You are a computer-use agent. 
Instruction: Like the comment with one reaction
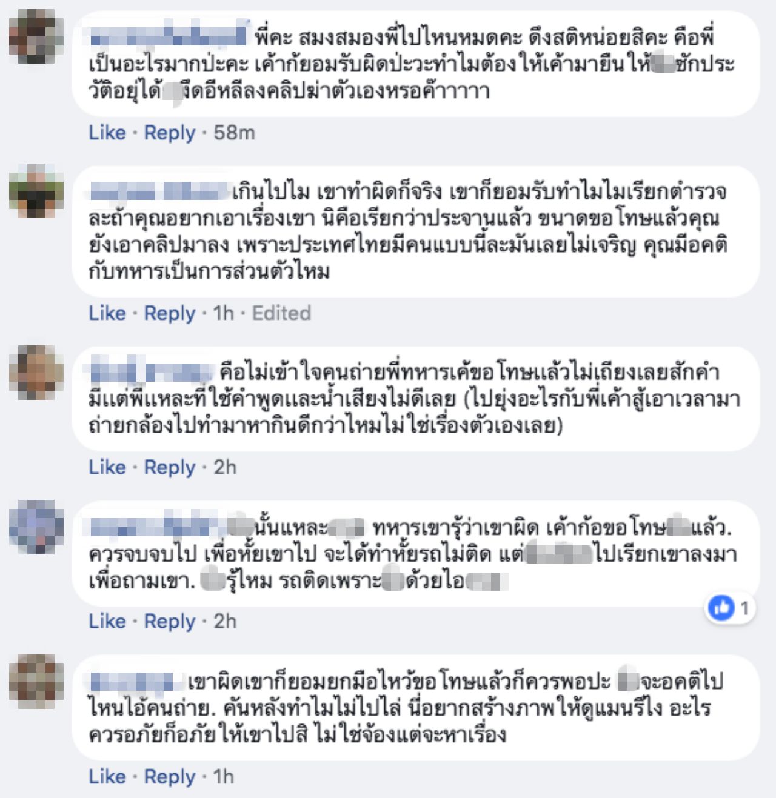107,621
